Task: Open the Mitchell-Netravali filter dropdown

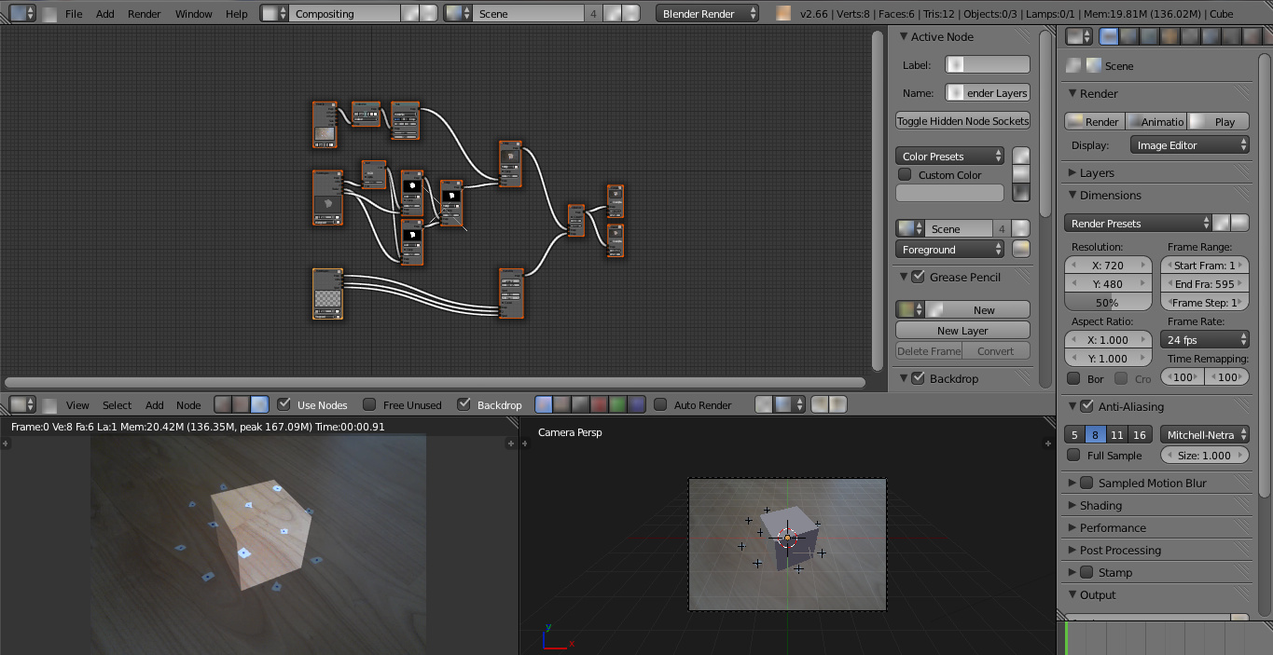Action: pyautogui.click(x=1205, y=435)
